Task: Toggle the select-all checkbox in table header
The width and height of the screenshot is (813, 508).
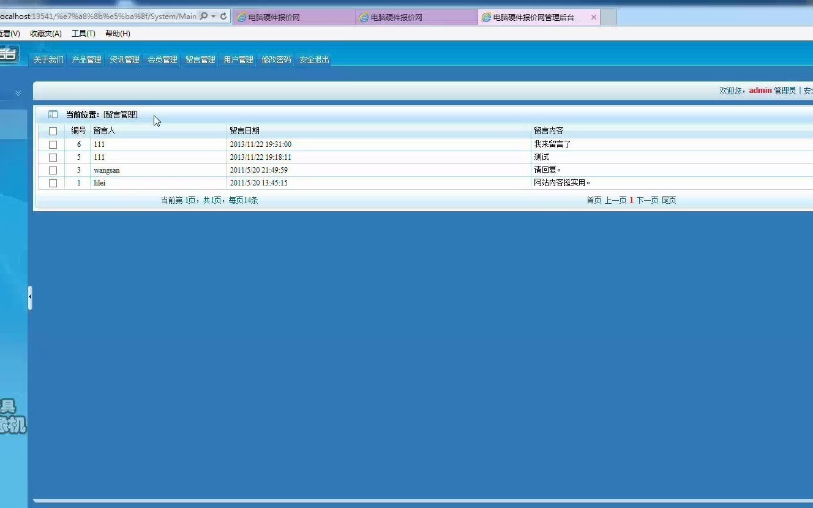Action: click(x=53, y=131)
